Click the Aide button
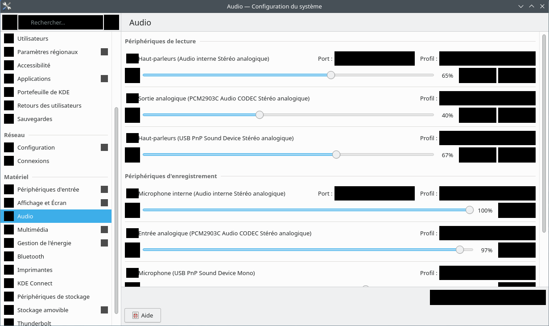 coord(143,315)
